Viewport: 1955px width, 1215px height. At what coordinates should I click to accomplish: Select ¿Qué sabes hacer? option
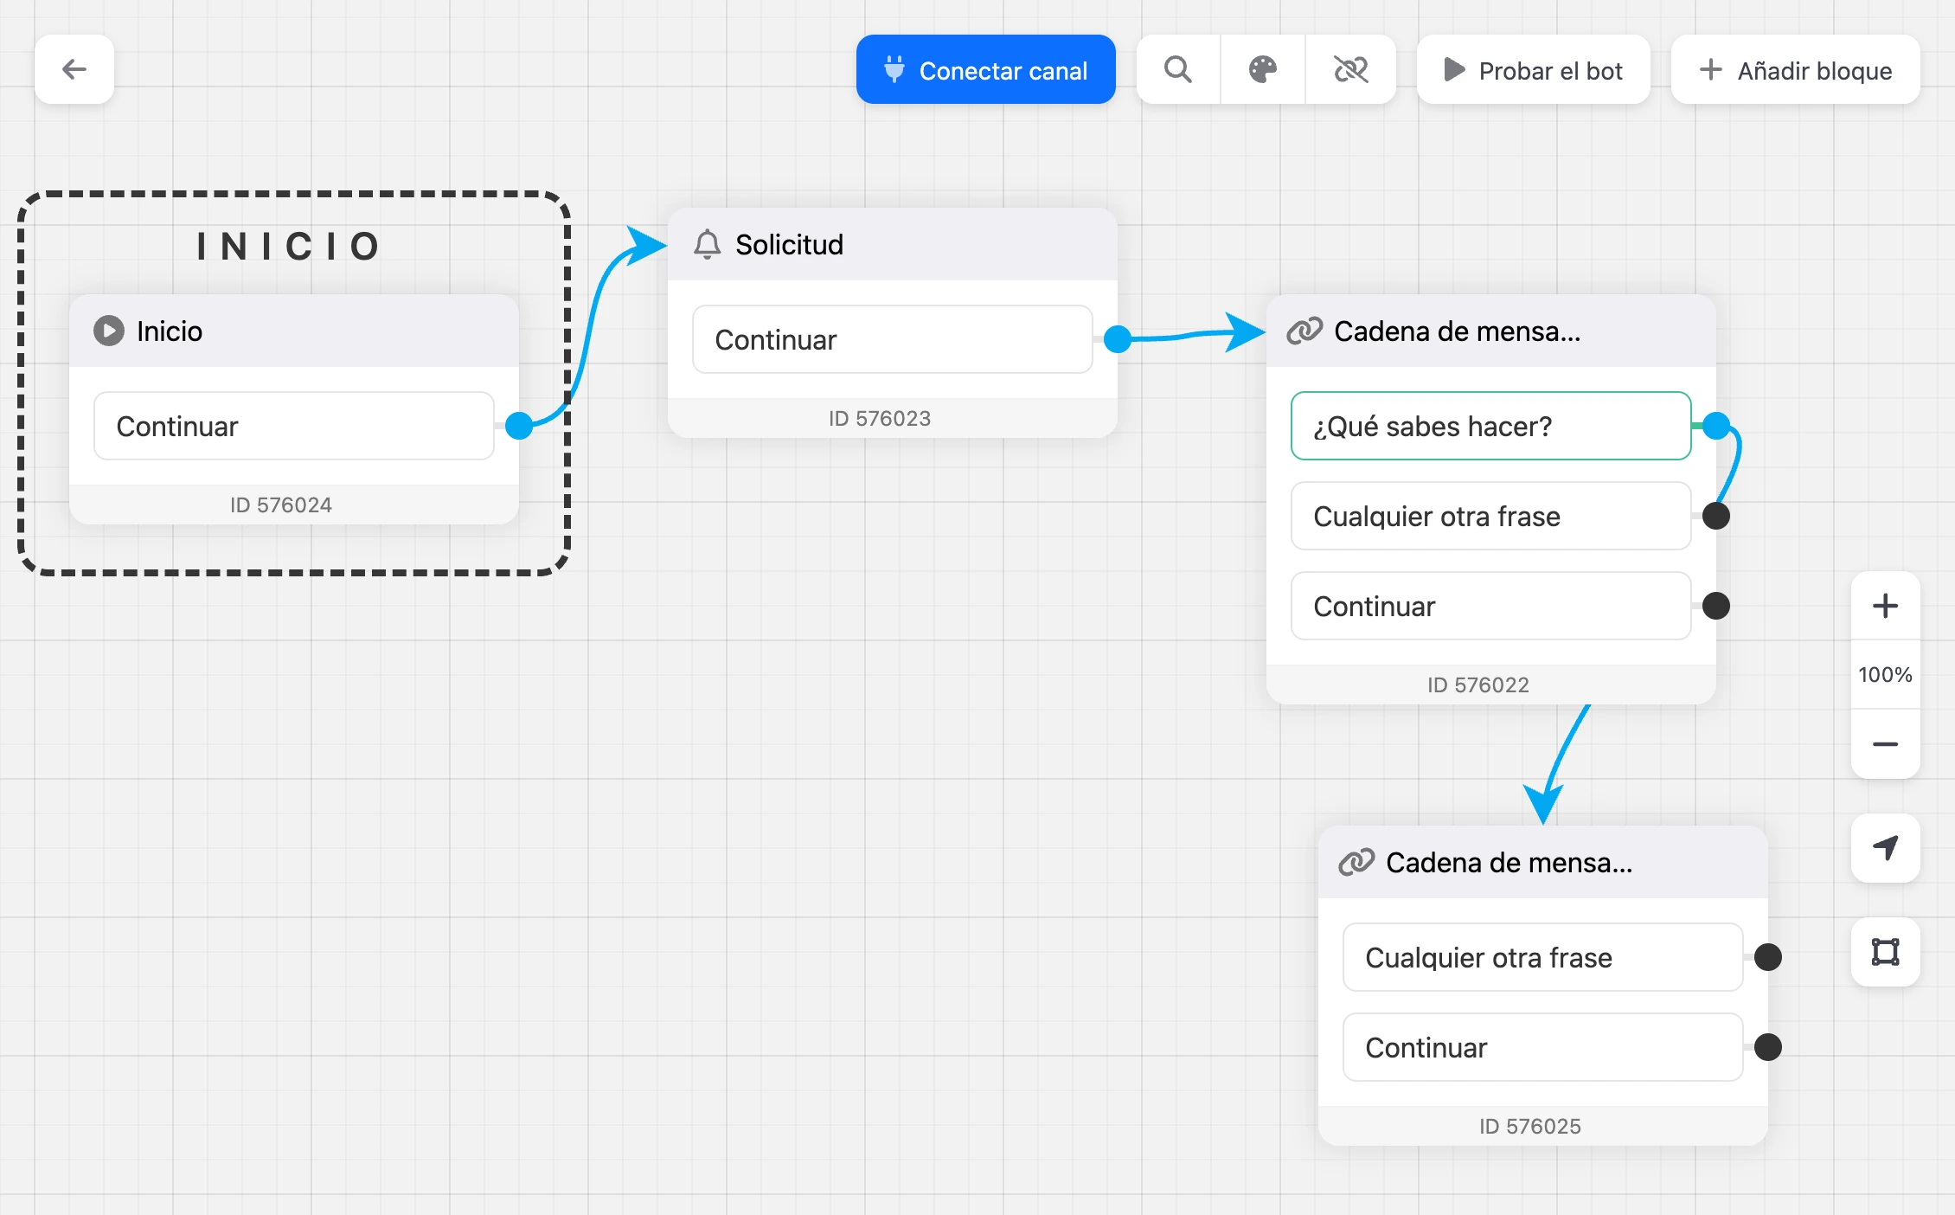[1491, 426]
